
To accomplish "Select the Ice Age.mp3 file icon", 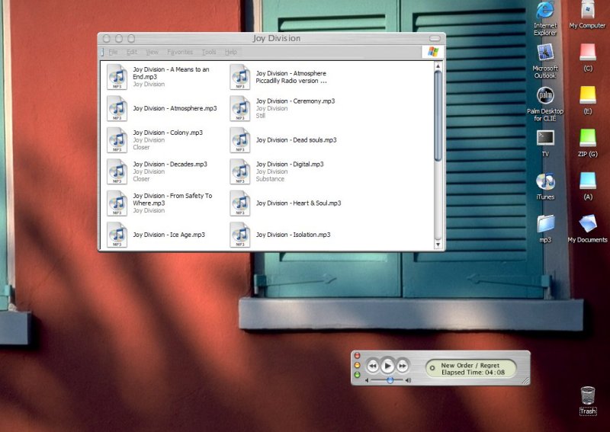I will tap(117, 235).
